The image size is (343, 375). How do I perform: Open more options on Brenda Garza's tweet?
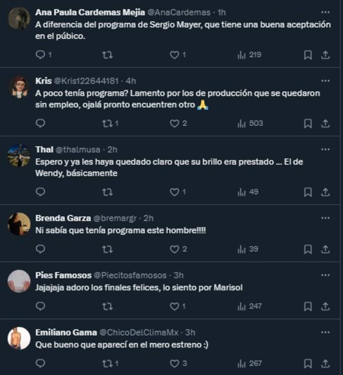click(x=325, y=218)
